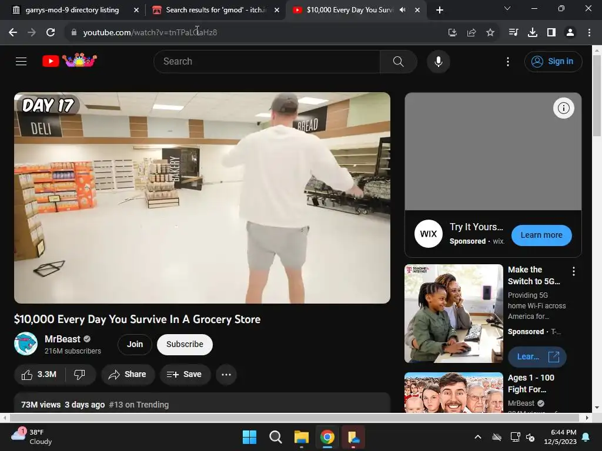Open File Explorer from taskbar

(x=302, y=437)
